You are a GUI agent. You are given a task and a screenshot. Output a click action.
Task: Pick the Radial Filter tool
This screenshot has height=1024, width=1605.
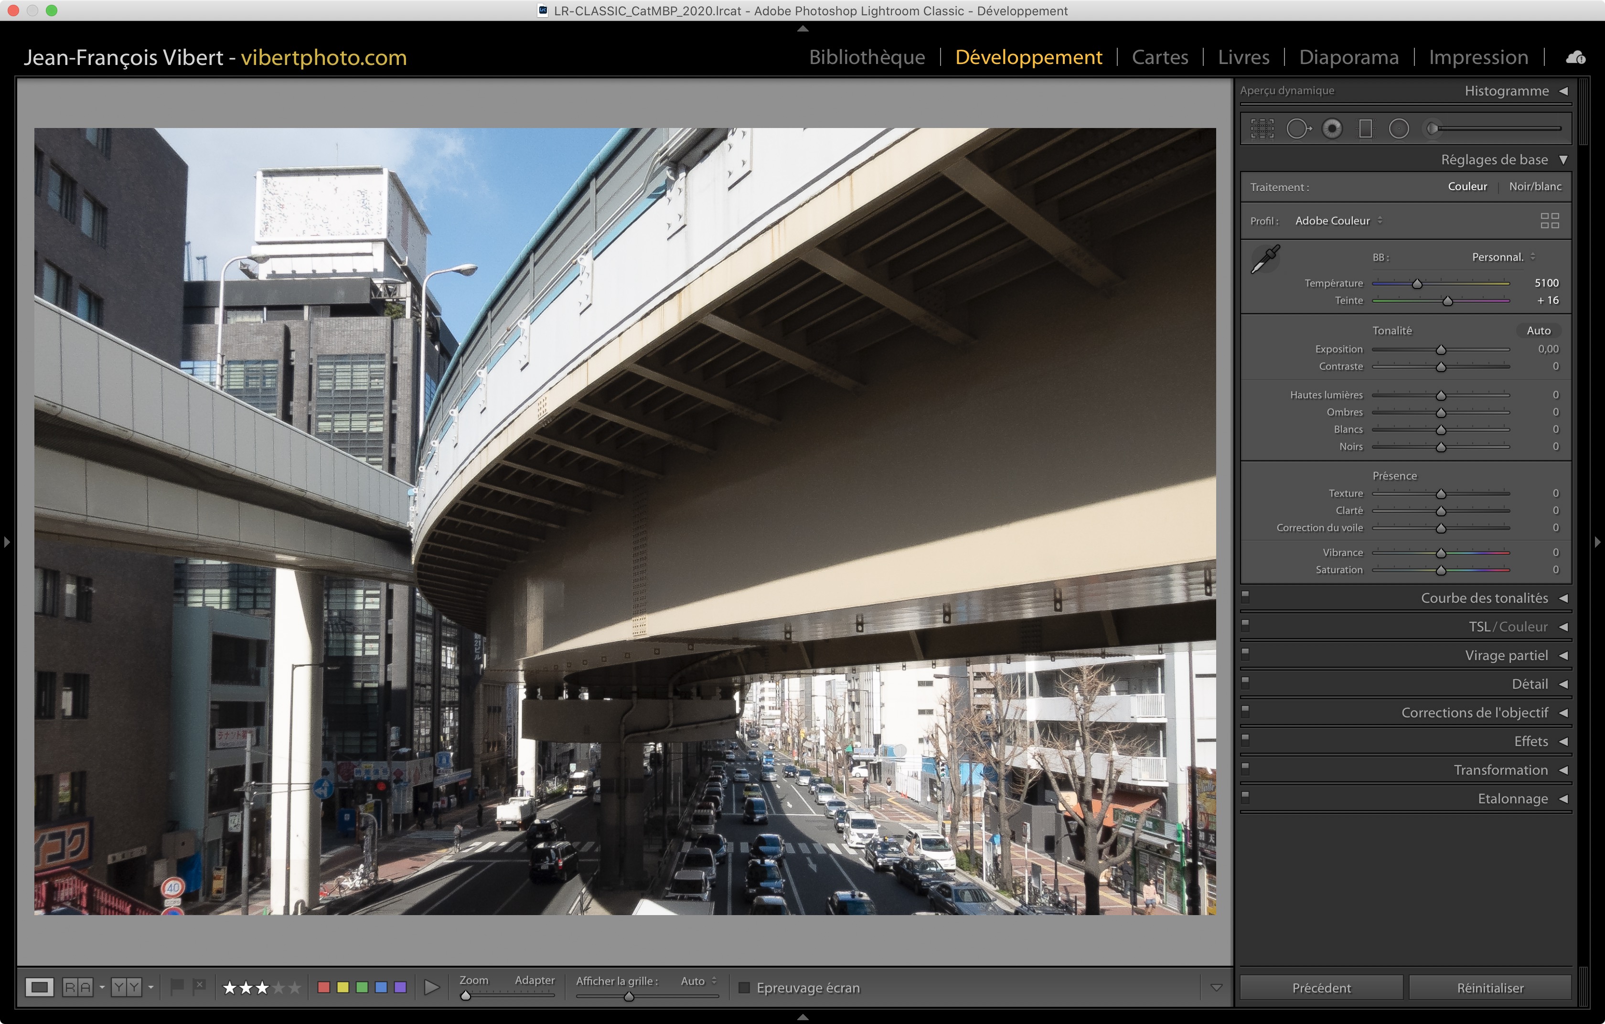(1398, 128)
